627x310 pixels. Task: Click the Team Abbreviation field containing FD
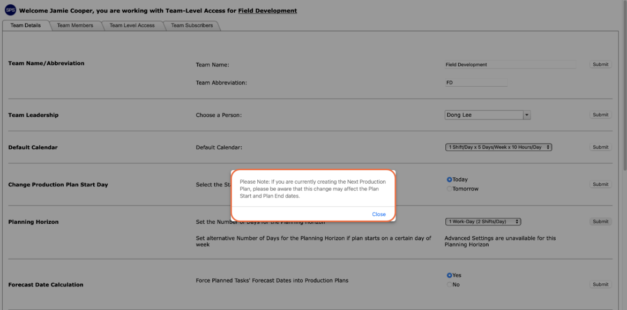[476, 82]
